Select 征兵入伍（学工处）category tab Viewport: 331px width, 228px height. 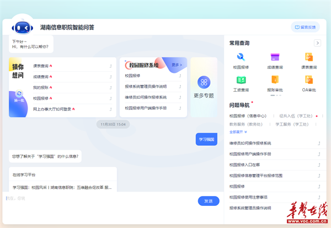point(296,116)
